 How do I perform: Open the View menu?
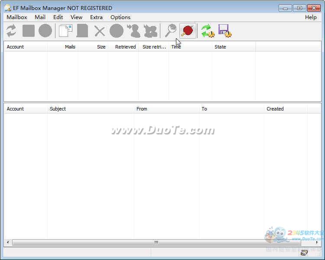point(76,17)
